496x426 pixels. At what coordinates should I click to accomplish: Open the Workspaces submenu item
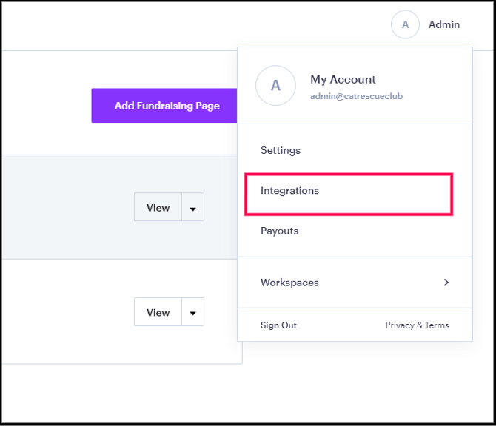pos(289,283)
